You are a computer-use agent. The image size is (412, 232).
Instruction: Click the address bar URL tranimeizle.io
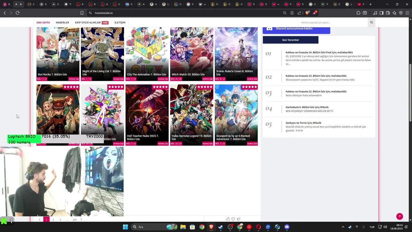coord(104,13)
